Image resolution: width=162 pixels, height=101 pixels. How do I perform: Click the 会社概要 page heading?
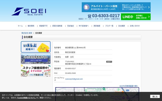point(28,37)
